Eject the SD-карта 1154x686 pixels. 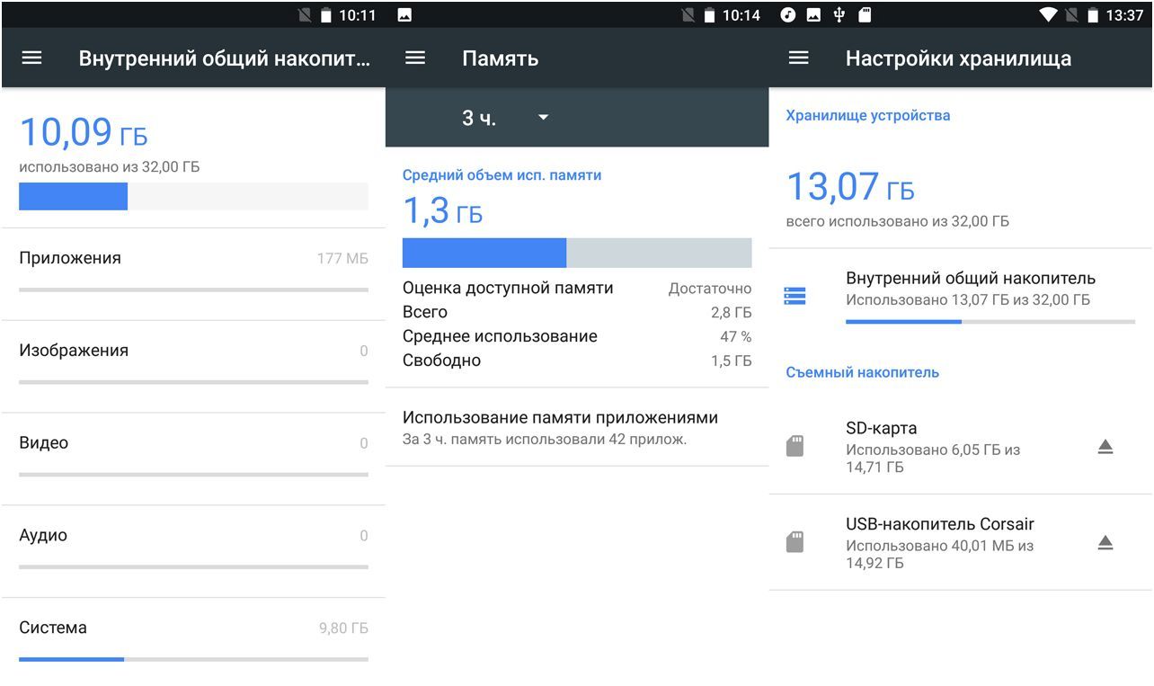tap(1106, 446)
